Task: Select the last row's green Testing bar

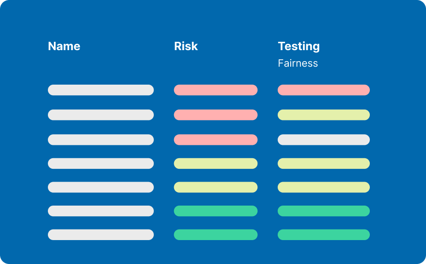Action: click(x=323, y=235)
